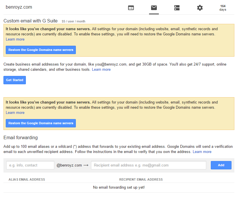Click the 164 days registration indicator
This screenshot has height=199, width=245.
coord(223,8)
